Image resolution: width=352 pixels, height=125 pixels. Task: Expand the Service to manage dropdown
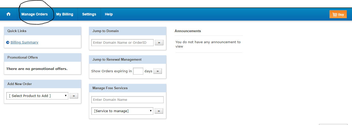point(122,111)
